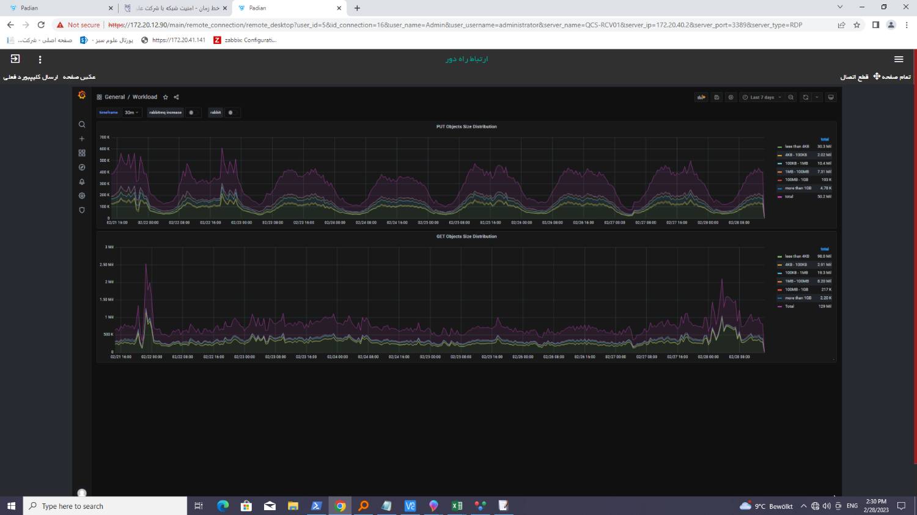Open Server Admin shield icon

pyautogui.click(x=82, y=210)
